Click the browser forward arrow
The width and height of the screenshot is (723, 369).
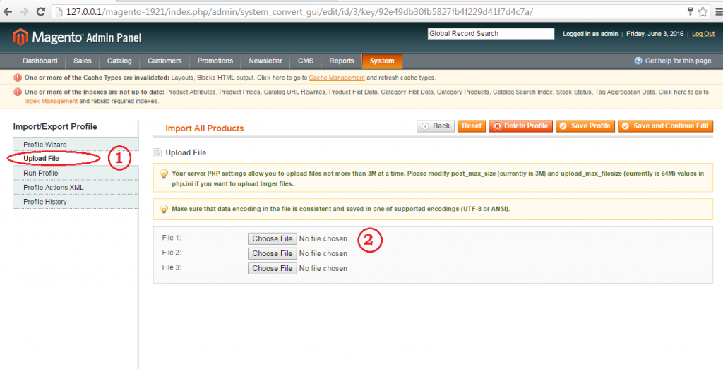pyautogui.click(x=24, y=12)
